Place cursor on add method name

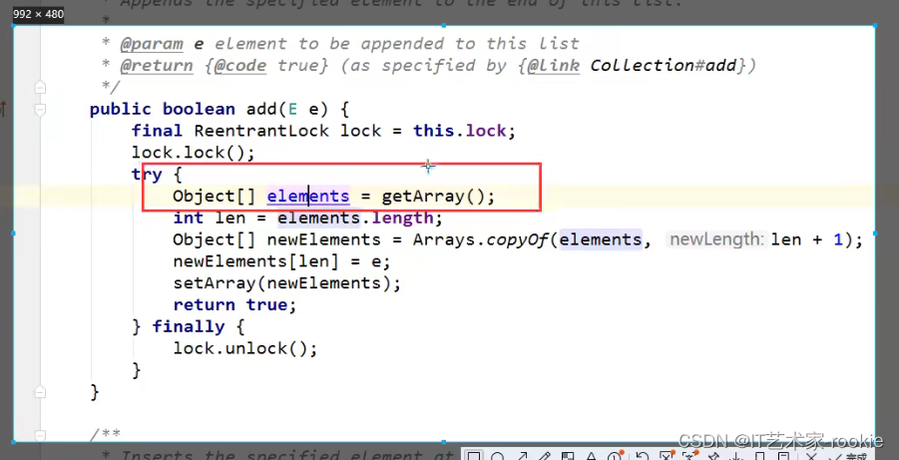click(x=262, y=109)
